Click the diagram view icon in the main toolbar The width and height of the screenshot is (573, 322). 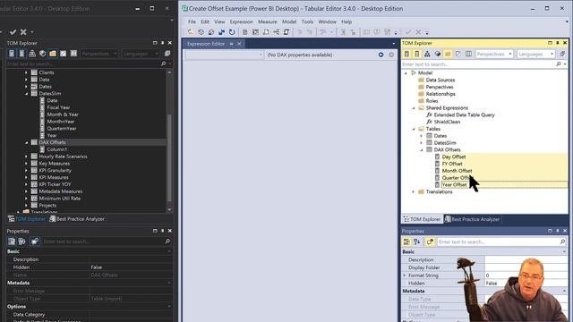click(277, 32)
